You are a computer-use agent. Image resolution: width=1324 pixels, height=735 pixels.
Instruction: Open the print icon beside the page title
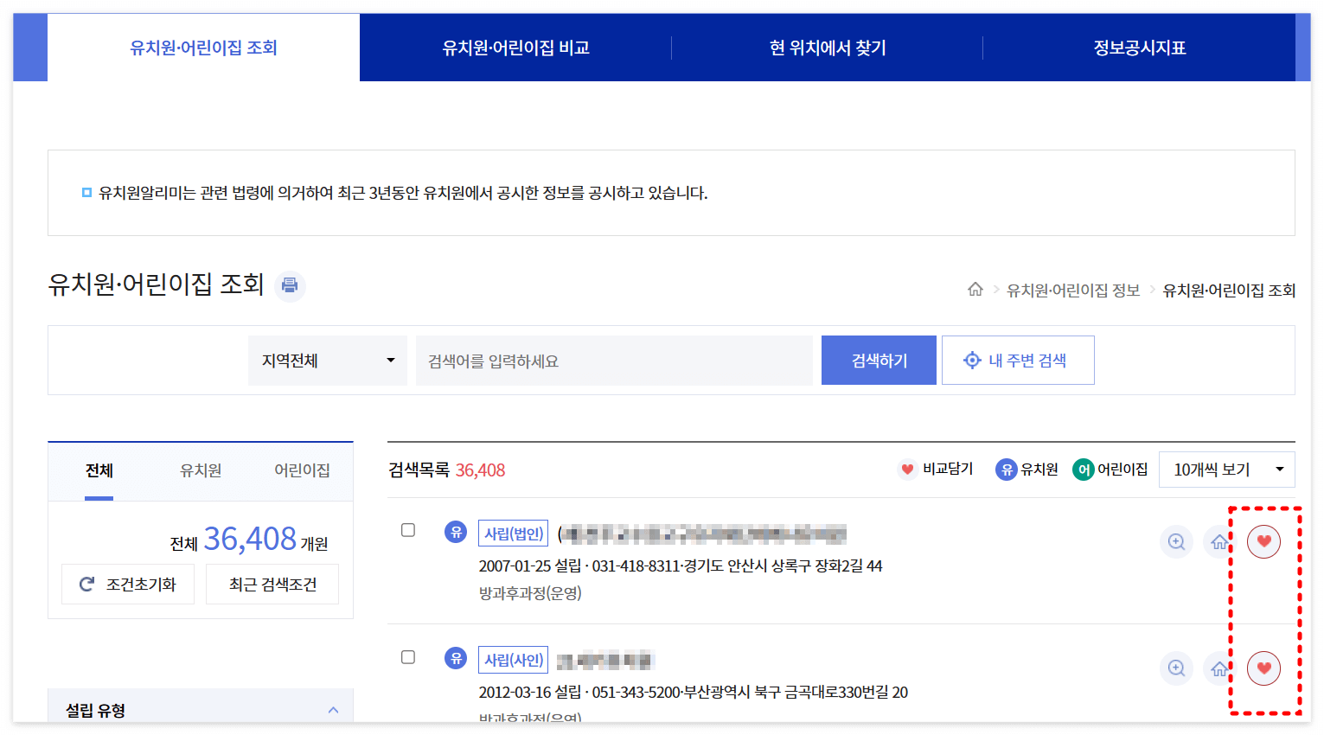tap(290, 286)
